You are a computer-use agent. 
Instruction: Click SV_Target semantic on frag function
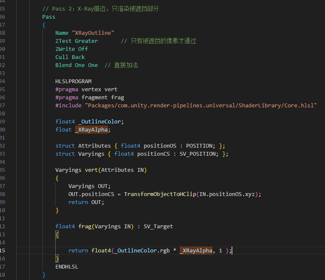[158, 226]
